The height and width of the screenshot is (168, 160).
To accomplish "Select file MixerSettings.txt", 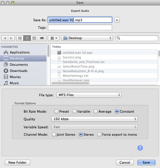I will (104, 76).
